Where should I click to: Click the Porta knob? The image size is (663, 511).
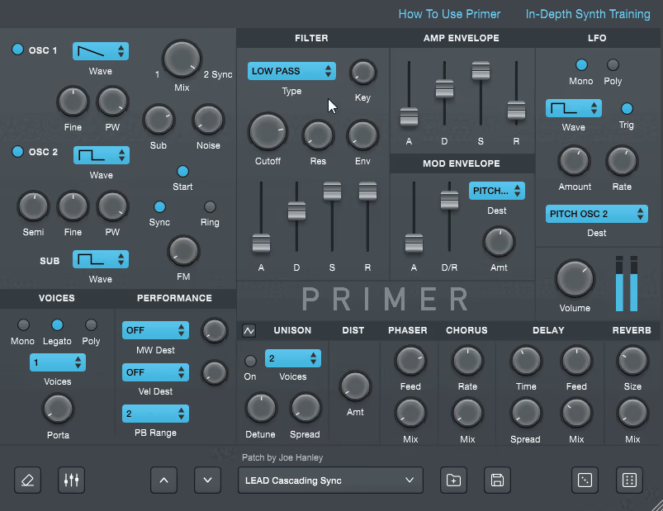(x=58, y=409)
